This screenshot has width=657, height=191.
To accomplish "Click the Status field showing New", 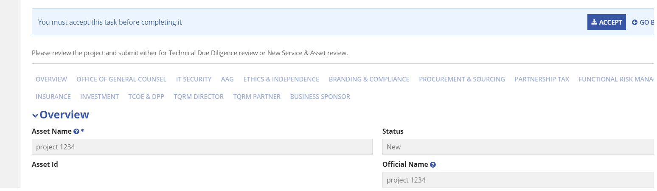I will [518, 147].
